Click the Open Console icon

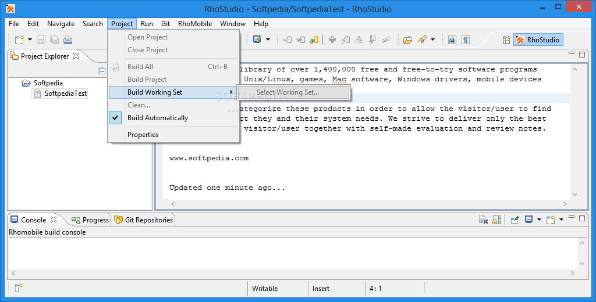[551, 220]
